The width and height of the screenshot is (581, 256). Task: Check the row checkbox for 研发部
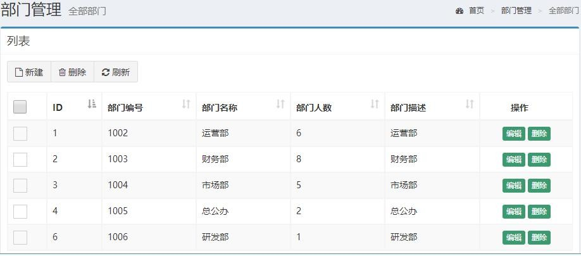20,238
